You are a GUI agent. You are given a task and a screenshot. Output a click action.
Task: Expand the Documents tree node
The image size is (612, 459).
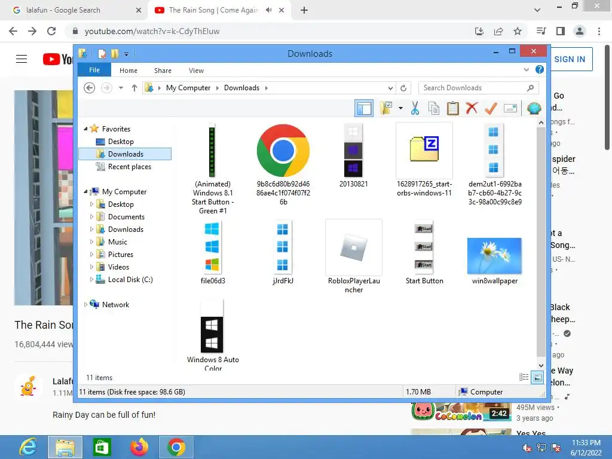click(91, 216)
